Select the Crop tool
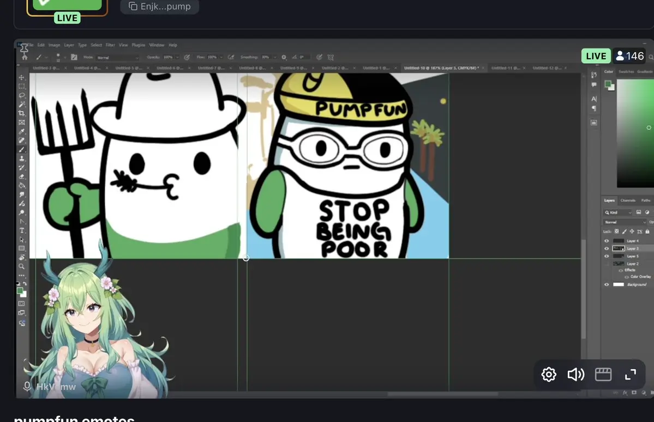 (x=22, y=113)
